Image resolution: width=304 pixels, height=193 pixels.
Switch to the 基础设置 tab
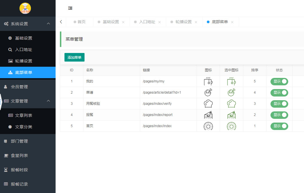[x=111, y=22]
